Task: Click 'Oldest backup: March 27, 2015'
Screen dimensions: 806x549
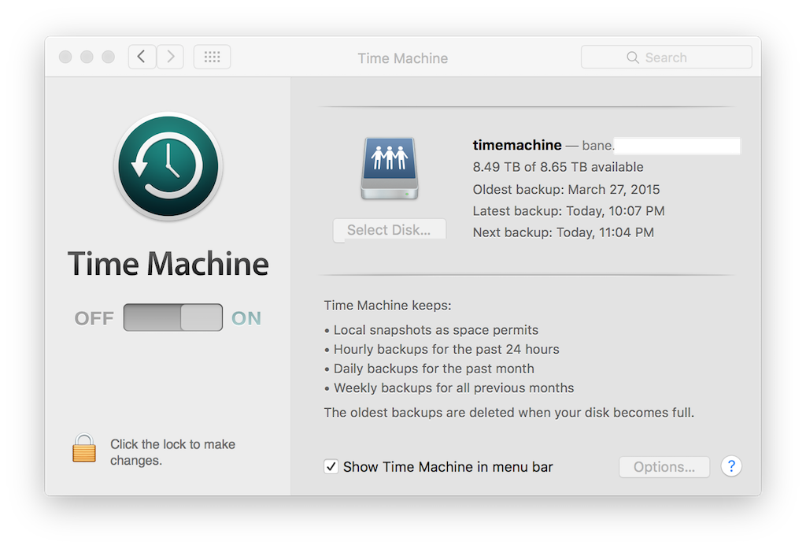Action: (566, 189)
